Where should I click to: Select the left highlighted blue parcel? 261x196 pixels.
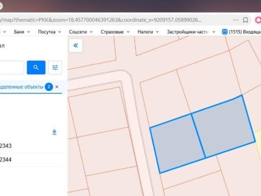click(177, 143)
